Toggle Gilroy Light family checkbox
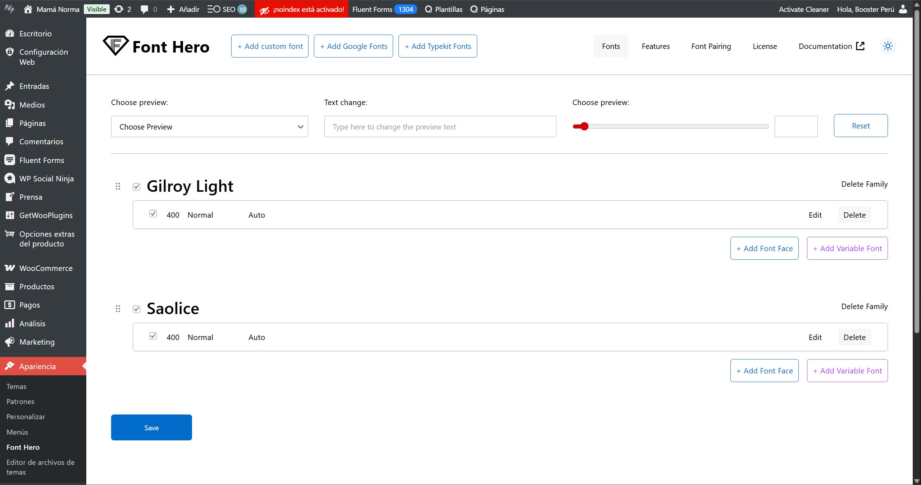Screen dimensions: 921x485 136,187
